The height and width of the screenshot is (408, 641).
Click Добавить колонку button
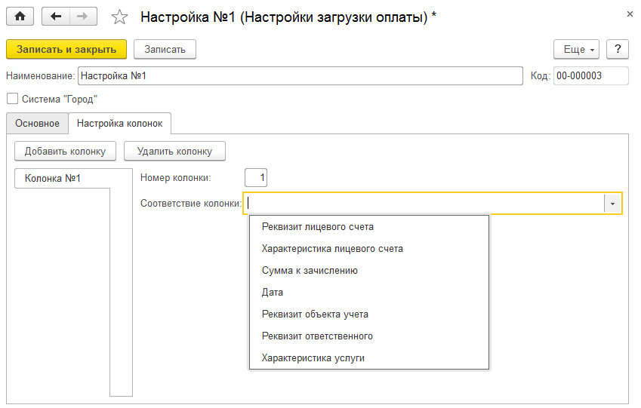65,151
